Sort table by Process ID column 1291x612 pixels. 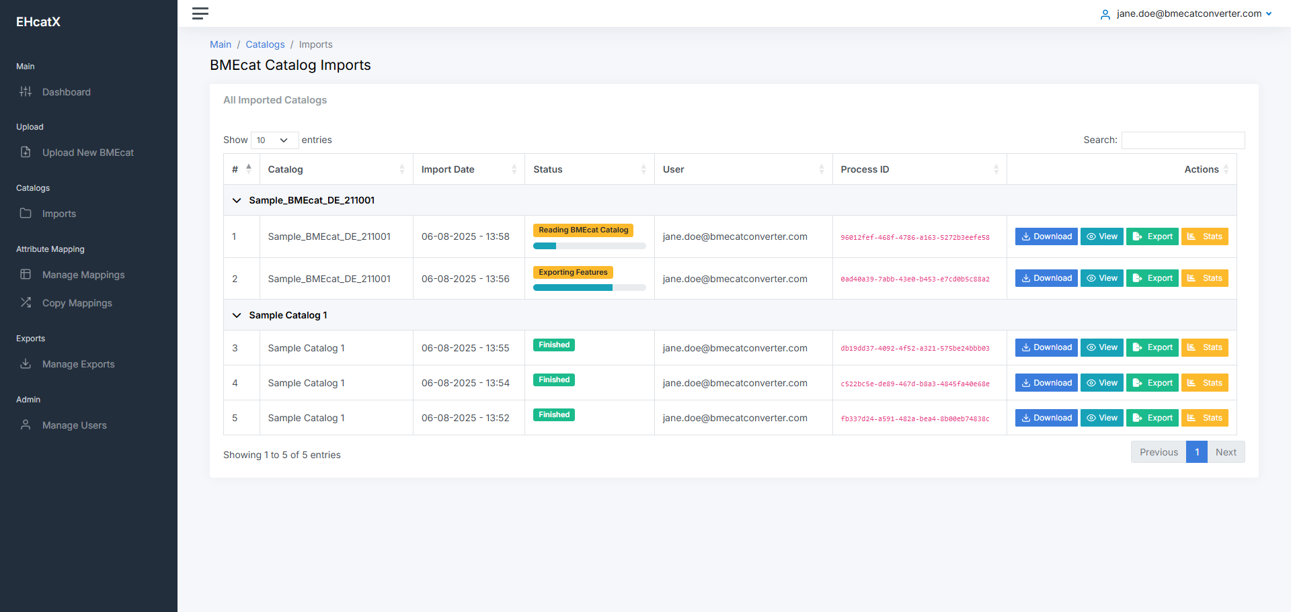[x=919, y=169]
